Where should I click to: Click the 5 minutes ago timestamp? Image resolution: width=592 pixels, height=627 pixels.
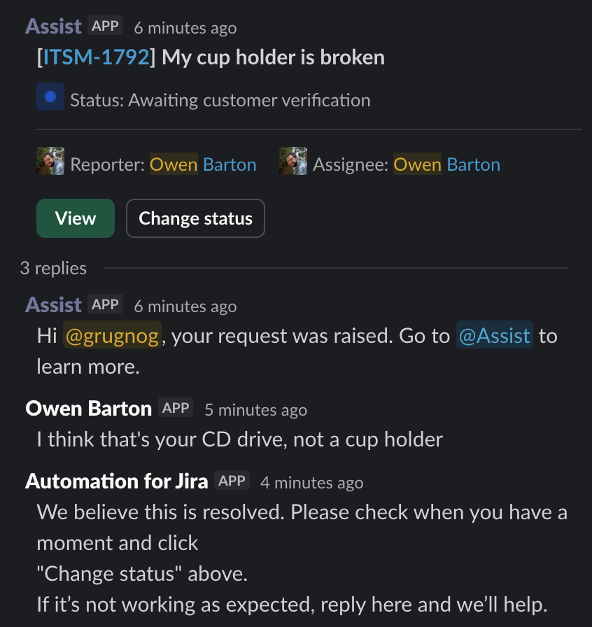pyautogui.click(x=255, y=410)
